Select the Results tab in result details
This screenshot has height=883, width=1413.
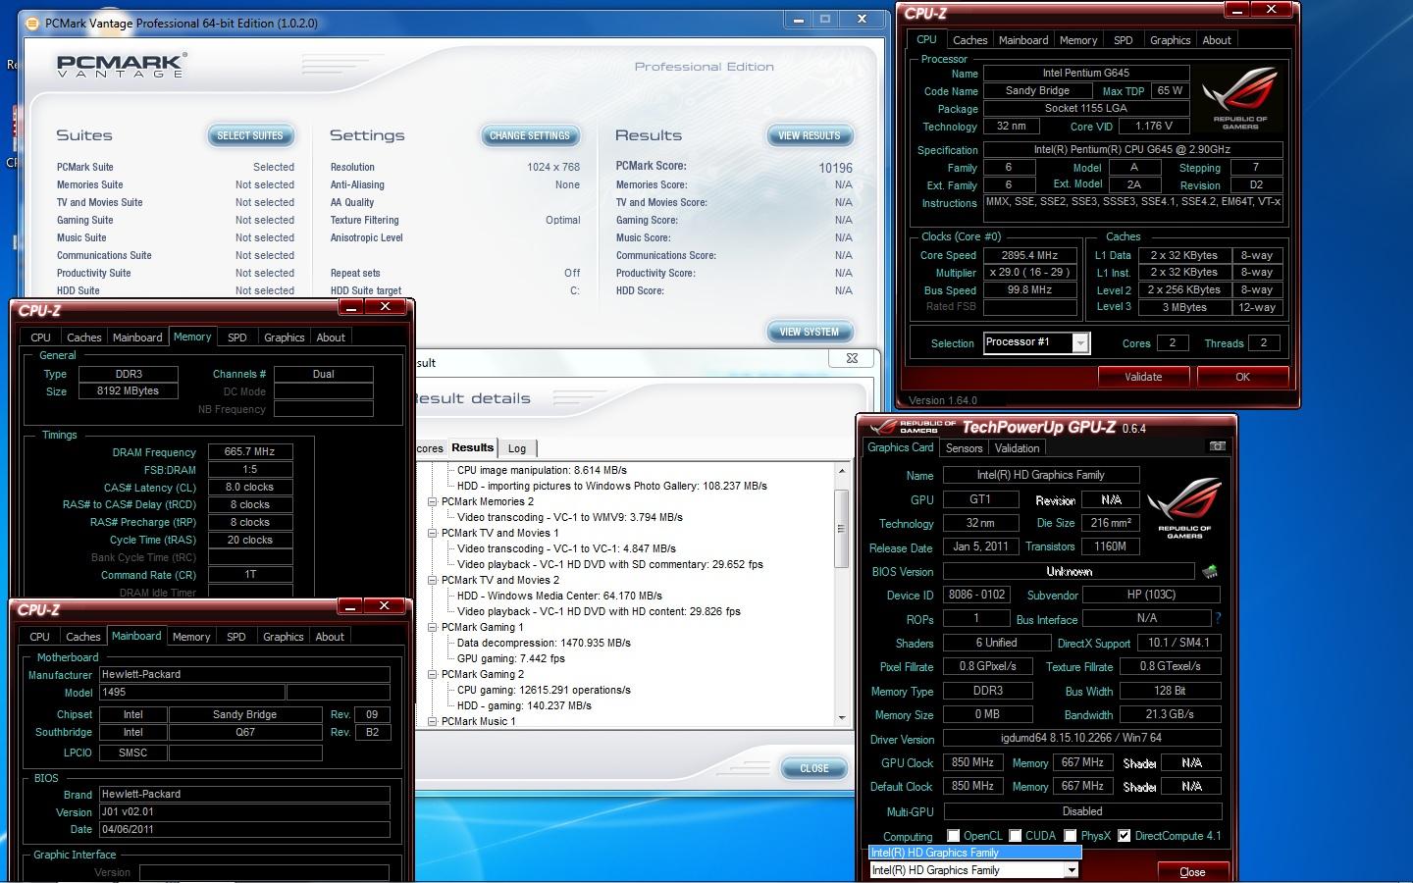point(472,447)
